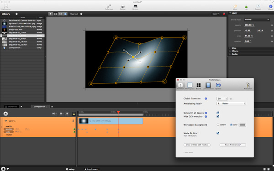Click the Library gear settings icon
Viewport: 274px width, 171px height.
(16, 14)
